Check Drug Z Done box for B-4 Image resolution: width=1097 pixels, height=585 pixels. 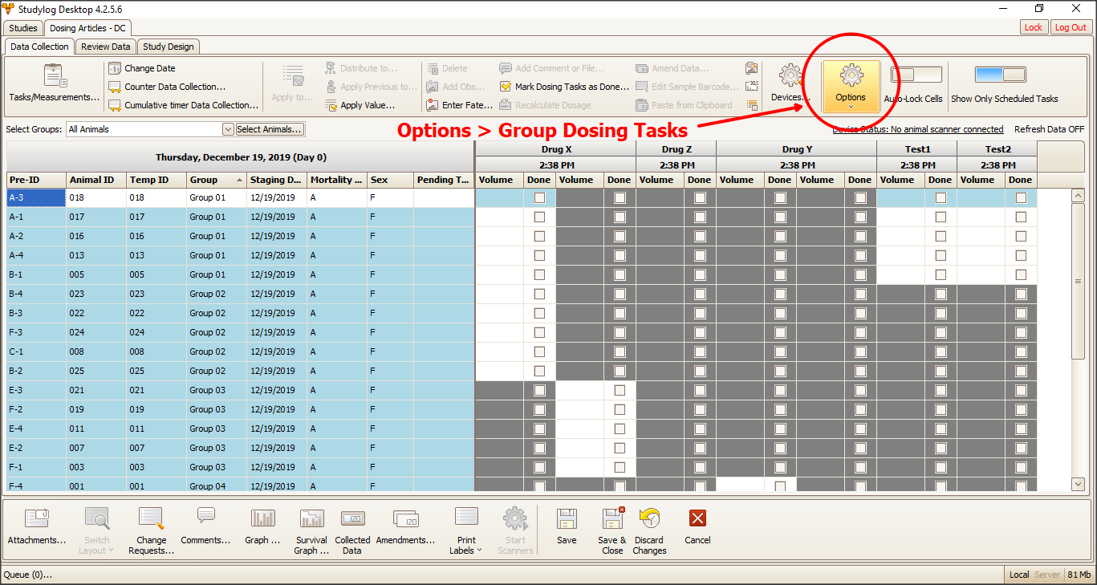[x=700, y=294]
